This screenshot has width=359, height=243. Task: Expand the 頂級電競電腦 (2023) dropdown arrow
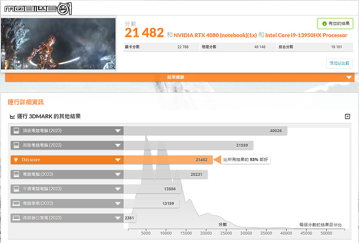coord(118,131)
